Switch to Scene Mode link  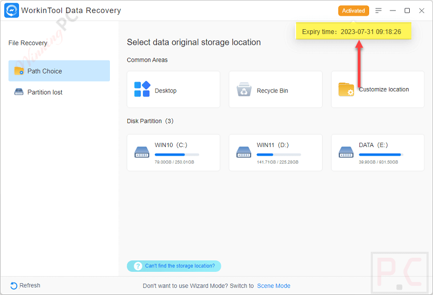click(274, 286)
